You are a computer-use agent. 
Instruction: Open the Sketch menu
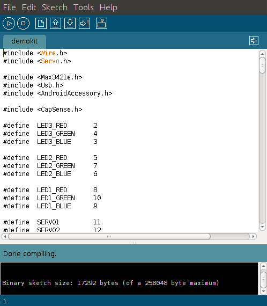coord(55,8)
